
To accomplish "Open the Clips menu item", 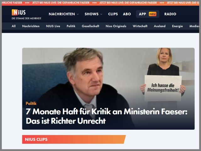I will [113, 14].
